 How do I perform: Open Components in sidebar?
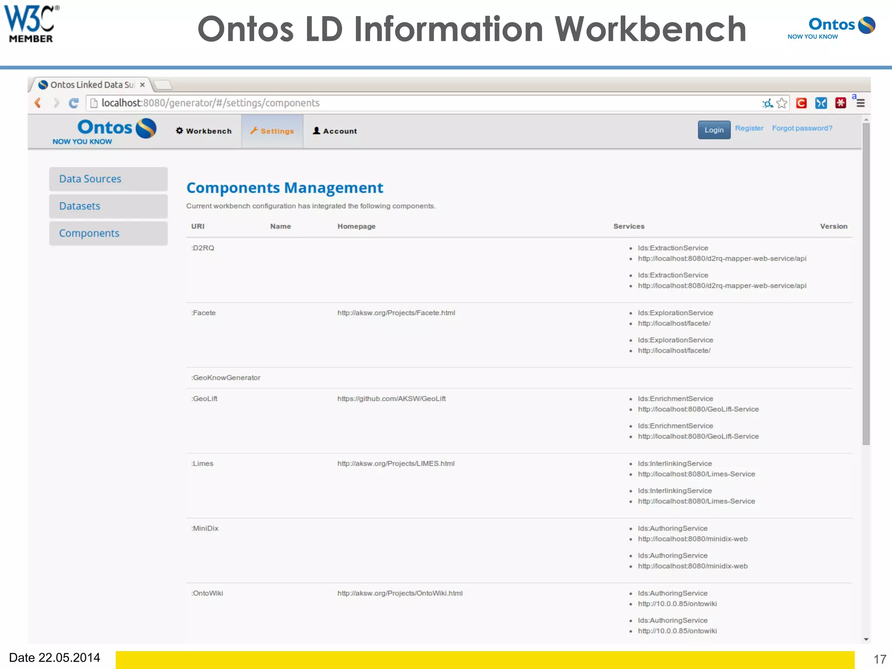(108, 233)
